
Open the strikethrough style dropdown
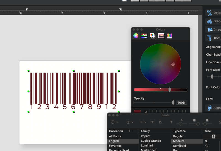(143, 122)
